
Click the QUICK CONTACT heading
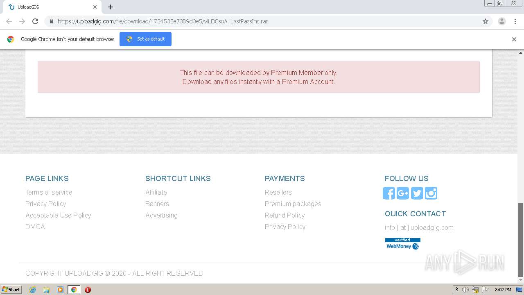(416, 213)
